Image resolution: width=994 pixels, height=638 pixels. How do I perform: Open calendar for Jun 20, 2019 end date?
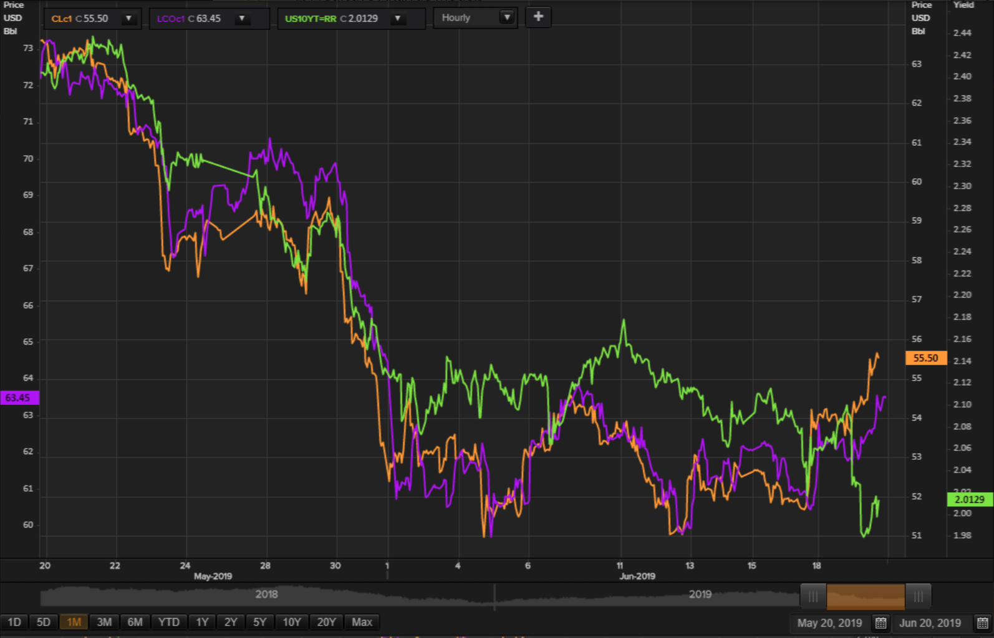point(982,623)
